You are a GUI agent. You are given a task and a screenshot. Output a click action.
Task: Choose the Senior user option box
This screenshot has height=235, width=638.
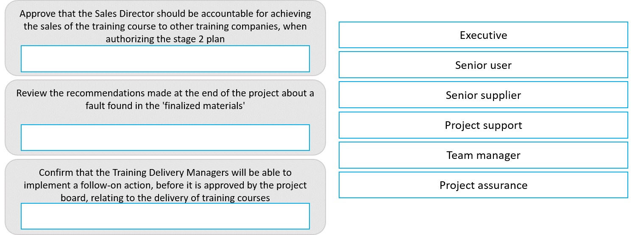(x=483, y=65)
